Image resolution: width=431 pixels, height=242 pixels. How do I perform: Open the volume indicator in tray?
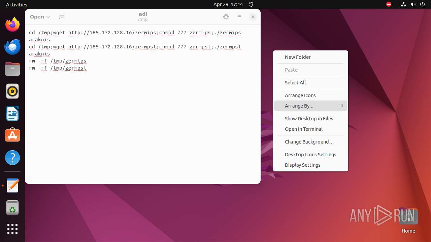coord(413,4)
